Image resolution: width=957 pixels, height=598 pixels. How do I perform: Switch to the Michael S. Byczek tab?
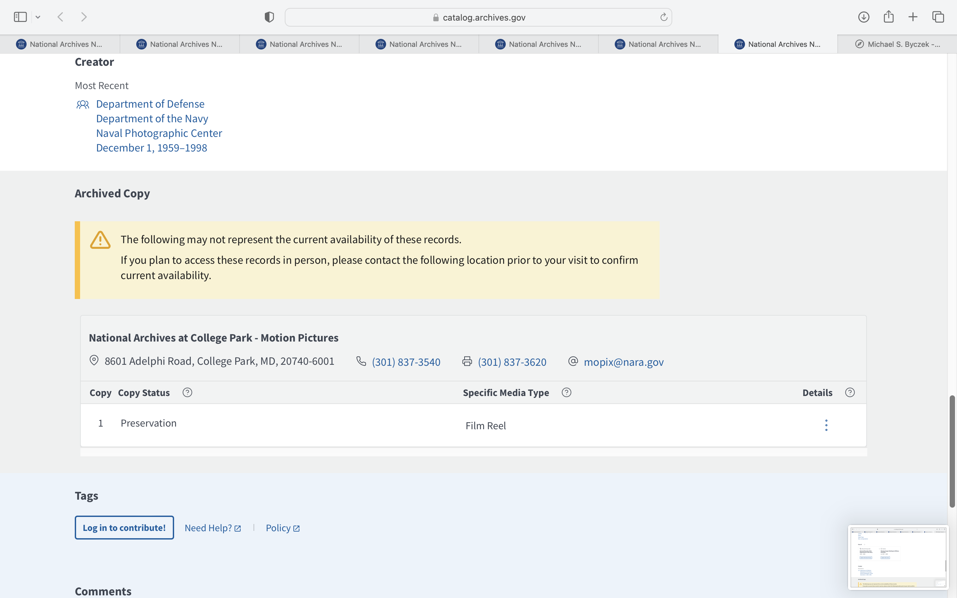[x=897, y=44]
